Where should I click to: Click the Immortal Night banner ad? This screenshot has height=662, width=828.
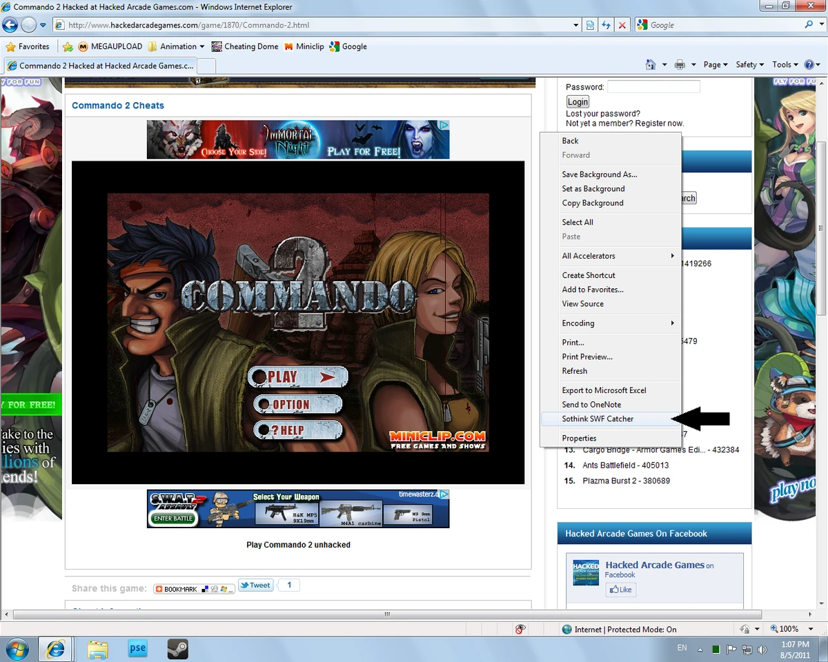298,139
